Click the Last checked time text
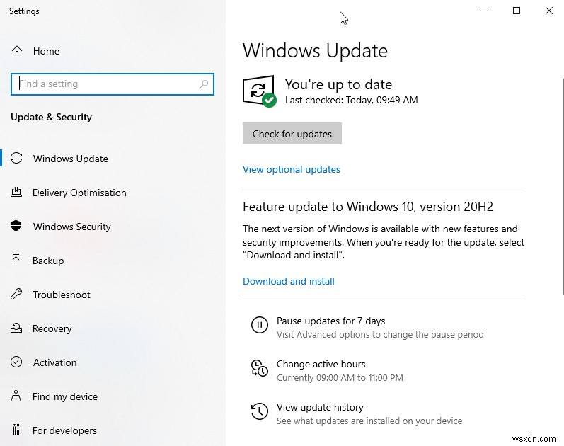 coord(352,100)
